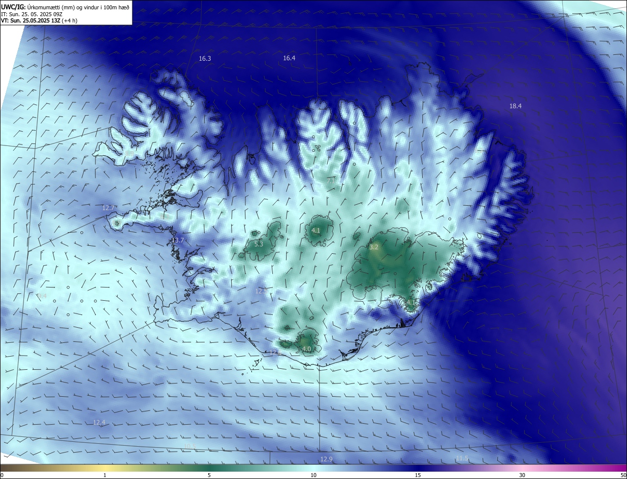
Task: Click the 1 tick on the color scale
Action: coord(105,475)
